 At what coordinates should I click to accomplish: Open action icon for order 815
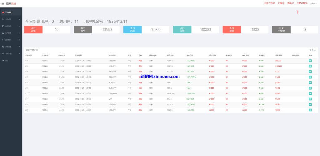click(x=310, y=77)
